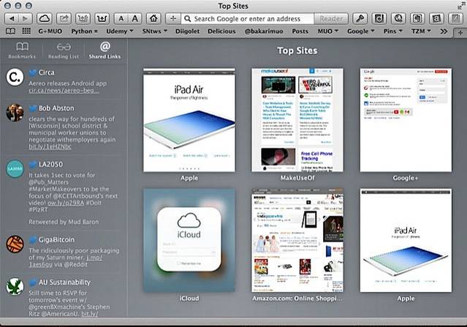Open the bit.ly/1eHZNbc link
The image size is (467, 327).
point(50,146)
